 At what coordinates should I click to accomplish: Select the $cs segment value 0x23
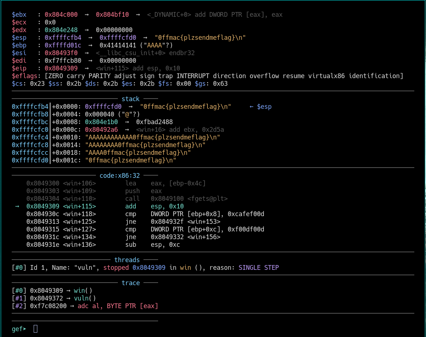pyautogui.click(x=37, y=84)
